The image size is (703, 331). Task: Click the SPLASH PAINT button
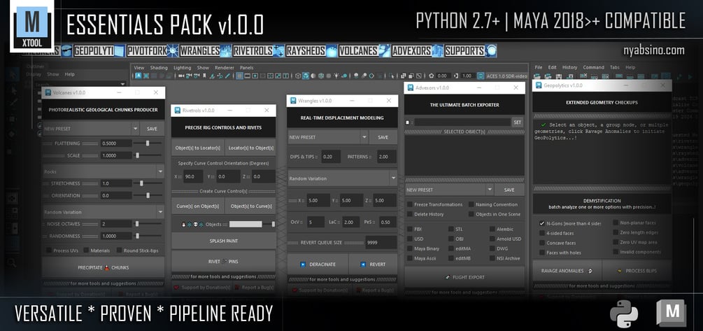coord(224,241)
